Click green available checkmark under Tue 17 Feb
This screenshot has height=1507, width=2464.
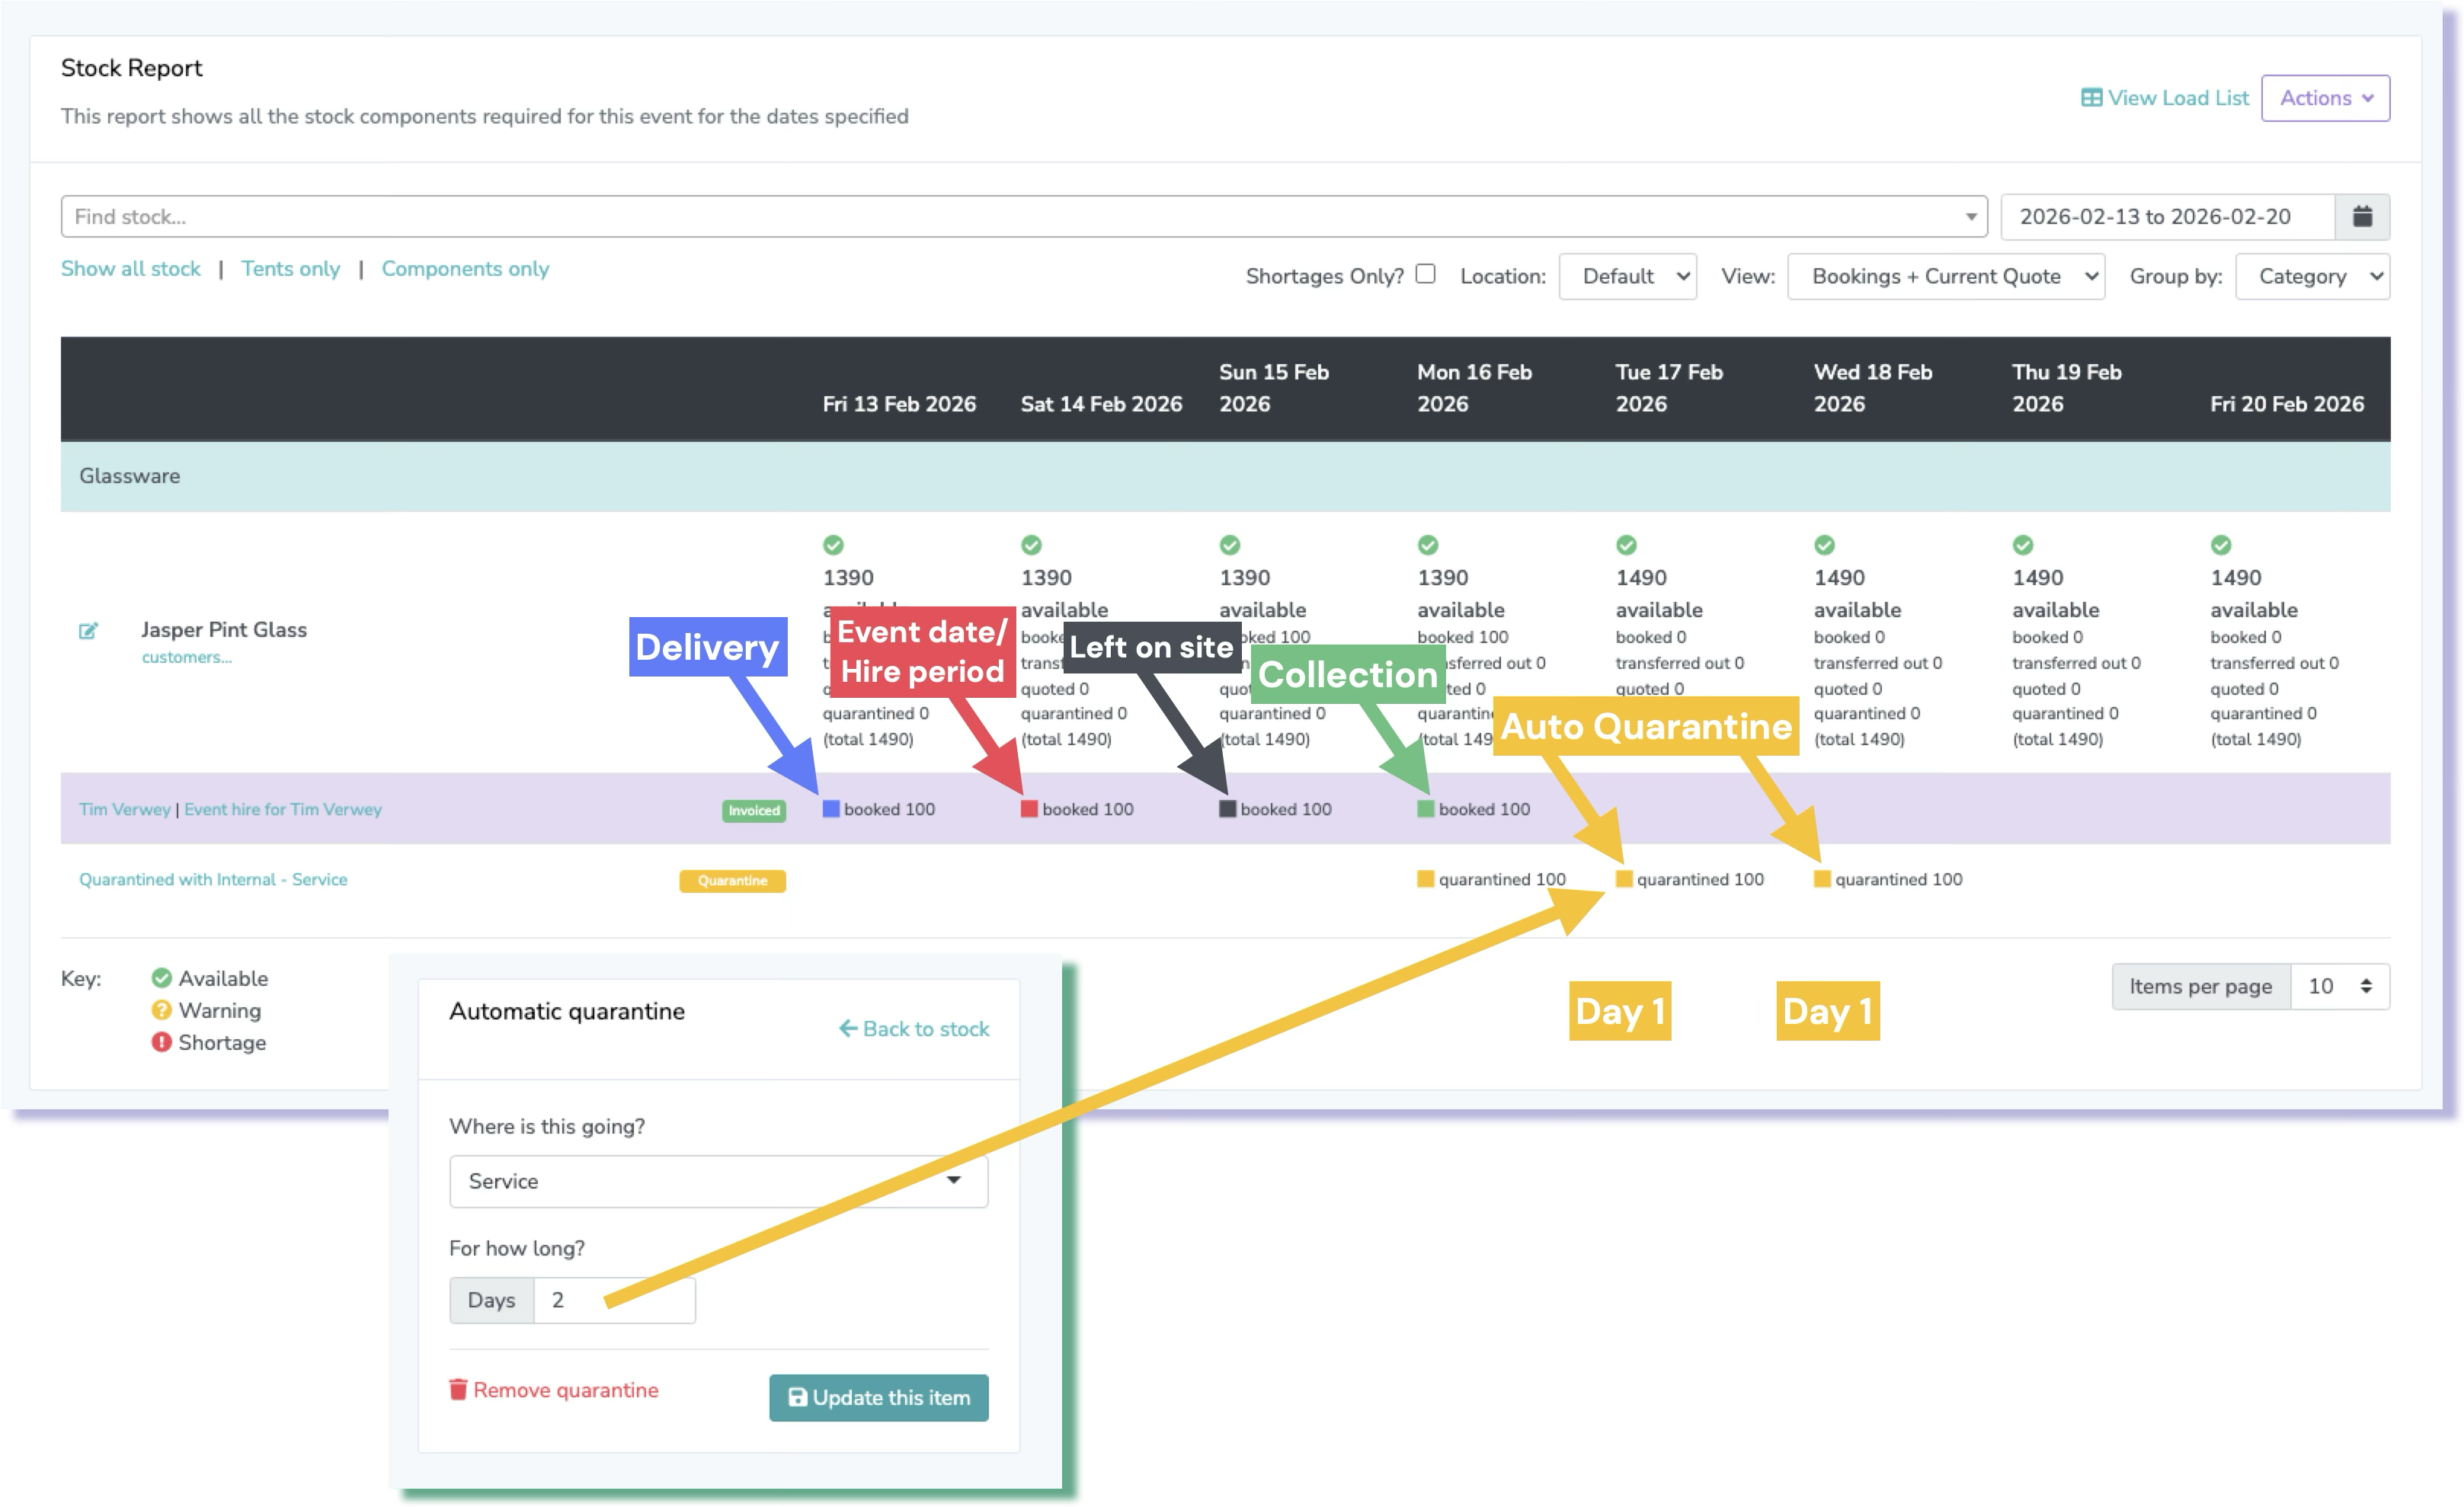[1626, 545]
